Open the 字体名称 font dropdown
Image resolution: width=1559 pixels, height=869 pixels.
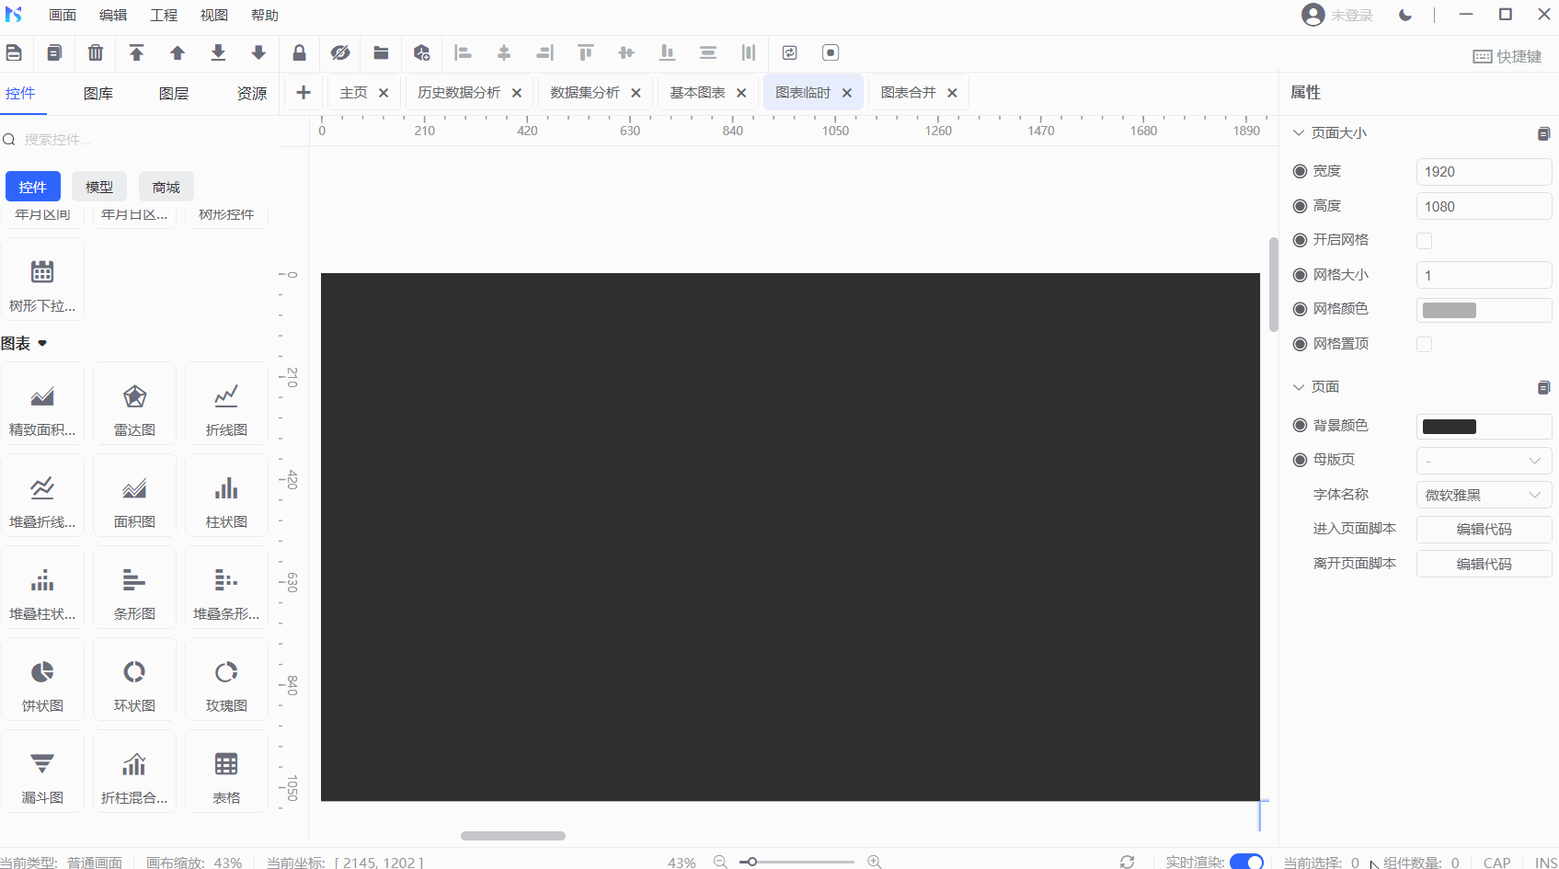1483,496
